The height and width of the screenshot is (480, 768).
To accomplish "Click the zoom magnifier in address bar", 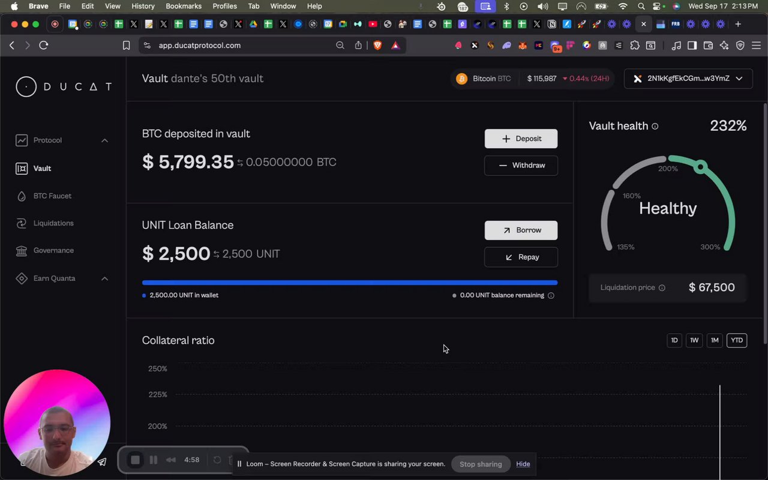I will coord(340,45).
